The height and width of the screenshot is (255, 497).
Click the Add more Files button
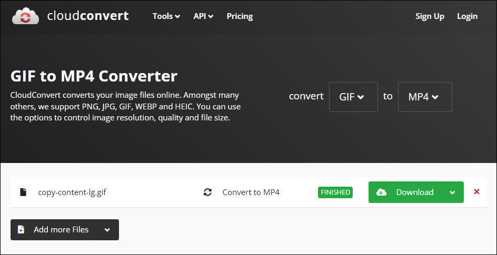(65, 230)
